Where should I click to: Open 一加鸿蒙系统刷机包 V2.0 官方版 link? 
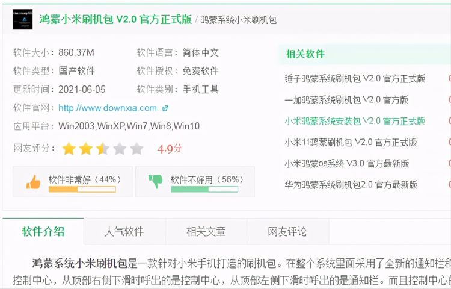coord(346,100)
